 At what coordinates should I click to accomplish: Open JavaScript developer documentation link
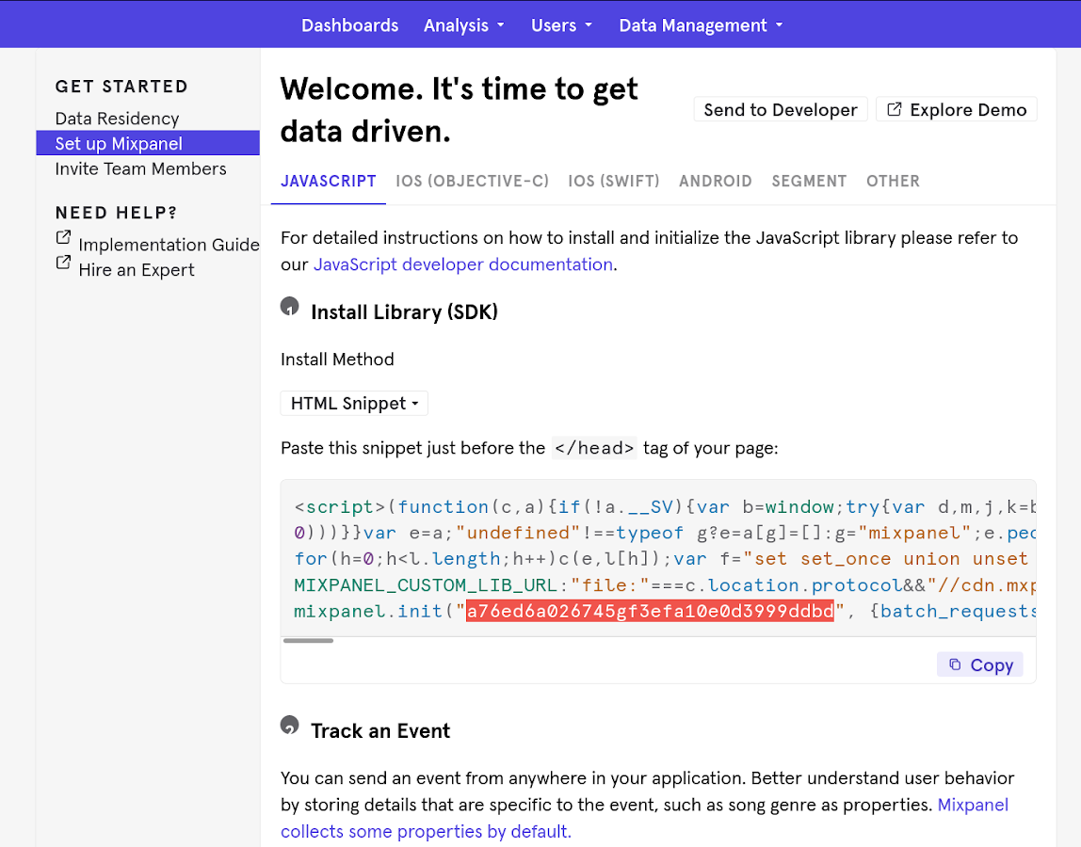[x=462, y=264]
